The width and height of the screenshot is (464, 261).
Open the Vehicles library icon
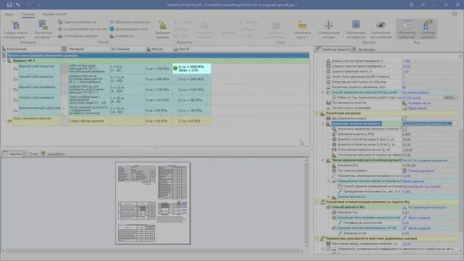pyautogui.click(x=381, y=25)
